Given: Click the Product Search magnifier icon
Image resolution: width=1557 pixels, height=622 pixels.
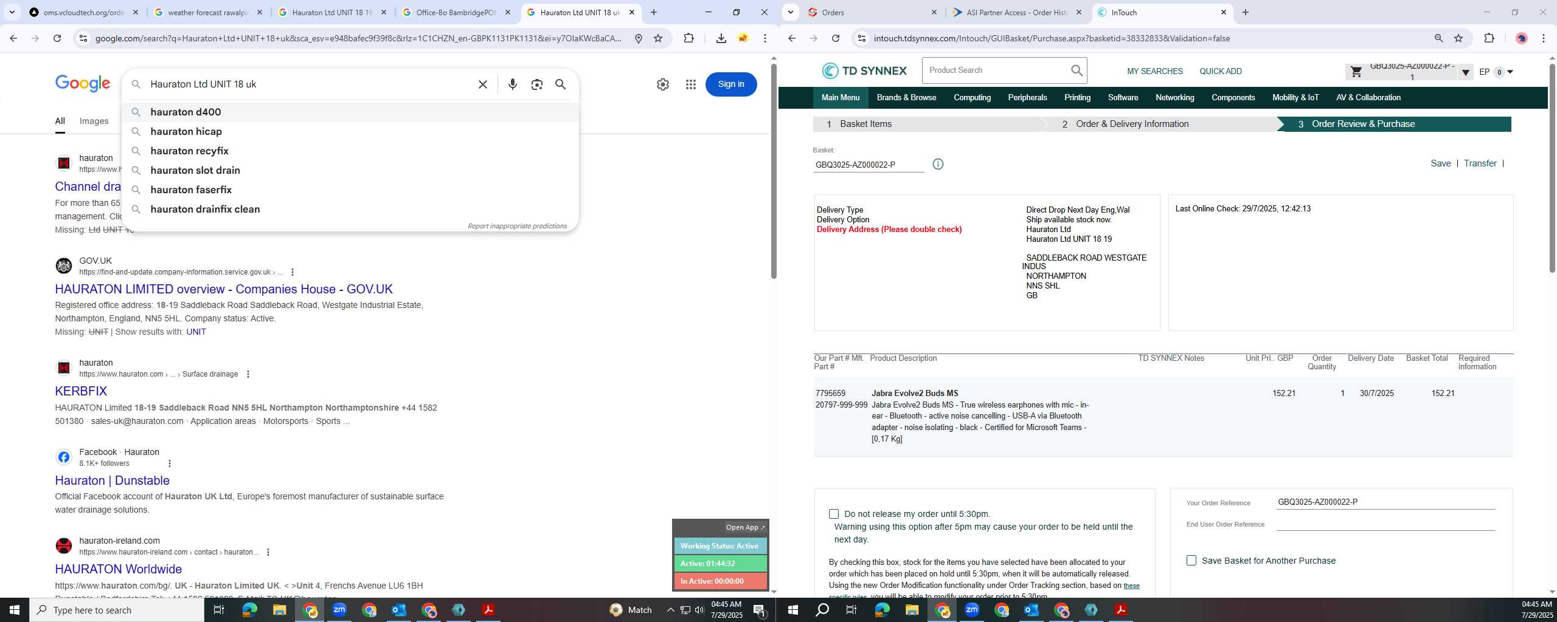Looking at the screenshot, I should coord(1077,70).
